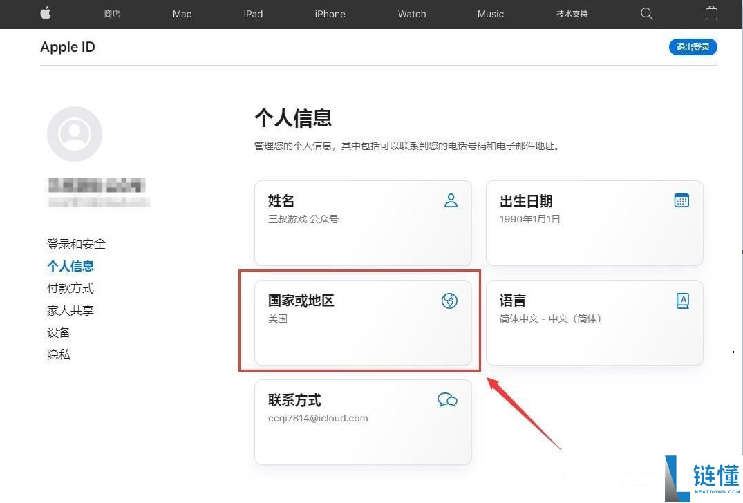Open the 语言 card to change language

pyautogui.click(x=594, y=321)
